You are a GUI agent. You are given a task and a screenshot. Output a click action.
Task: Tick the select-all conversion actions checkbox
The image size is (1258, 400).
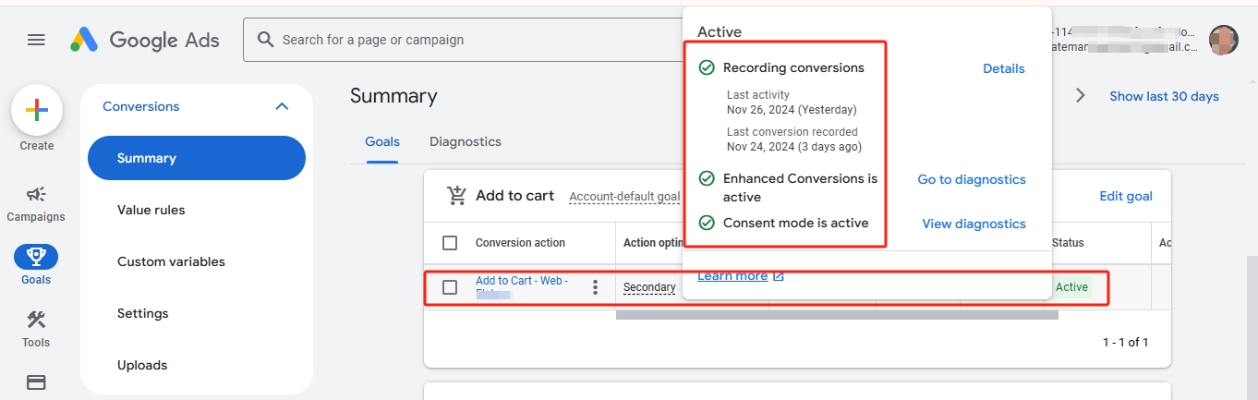(x=450, y=243)
